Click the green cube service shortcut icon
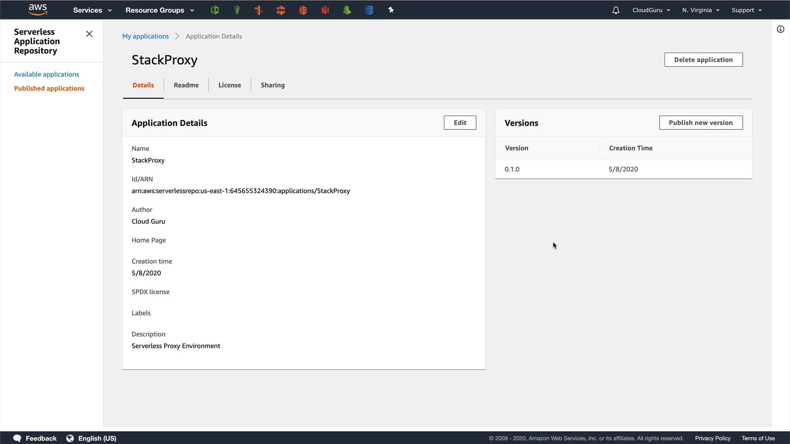The height and width of the screenshot is (444, 790). pyautogui.click(x=214, y=10)
